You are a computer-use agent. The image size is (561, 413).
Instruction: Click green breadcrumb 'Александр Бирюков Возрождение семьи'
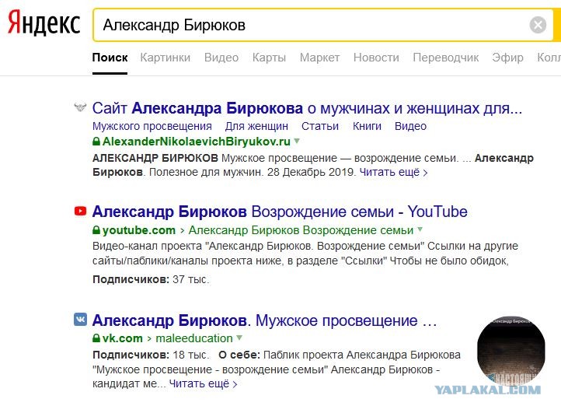point(301,230)
